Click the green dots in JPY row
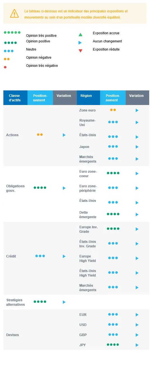The image size is (152, 365). tap(113, 345)
